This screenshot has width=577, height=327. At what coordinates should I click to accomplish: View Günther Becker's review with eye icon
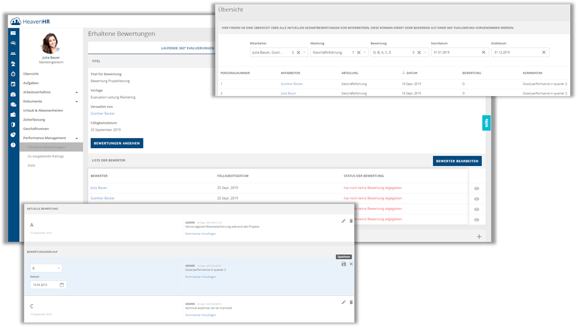[x=477, y=199]
